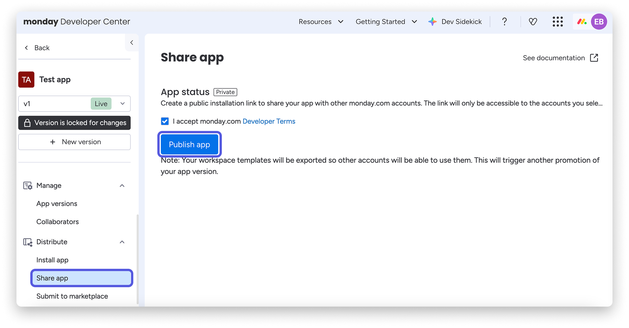Create a New version
Viewport: 629px width, 328px height.
(74, 142)
